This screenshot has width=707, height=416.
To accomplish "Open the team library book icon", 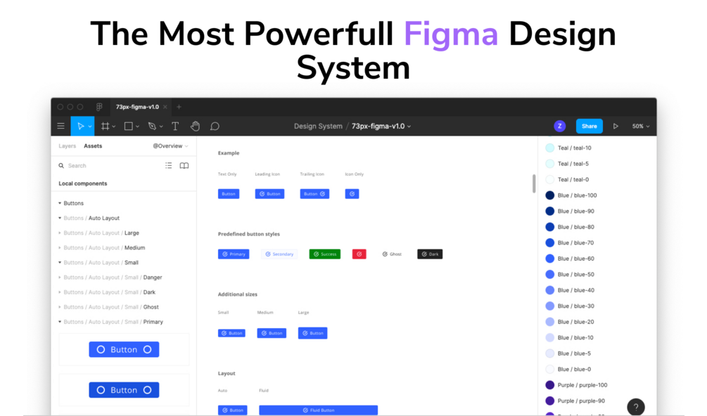I will click(184, 166).
